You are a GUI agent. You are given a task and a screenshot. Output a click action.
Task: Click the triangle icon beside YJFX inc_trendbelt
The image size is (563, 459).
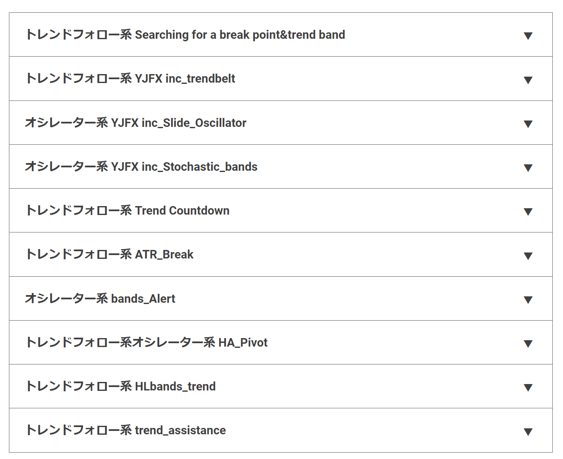coord(528,80)
